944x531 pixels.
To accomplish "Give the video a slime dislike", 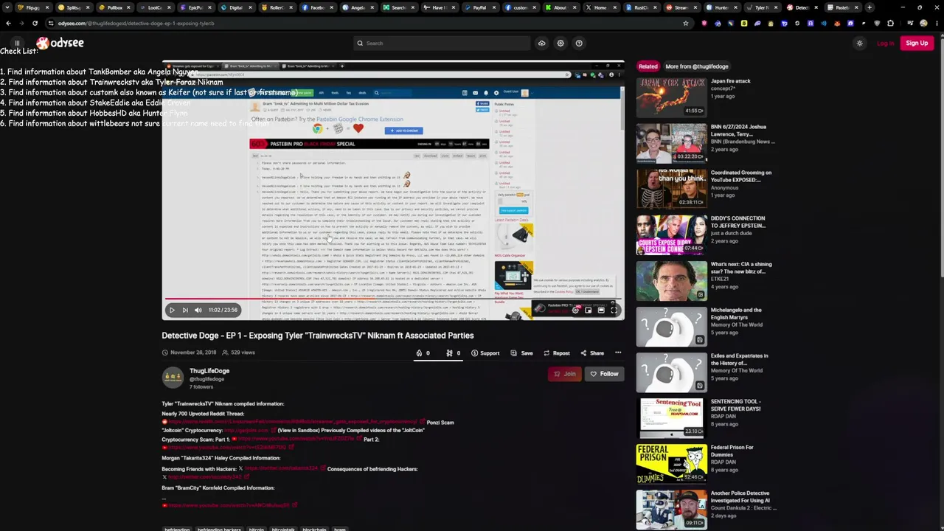I will click(x=453, y=353).
